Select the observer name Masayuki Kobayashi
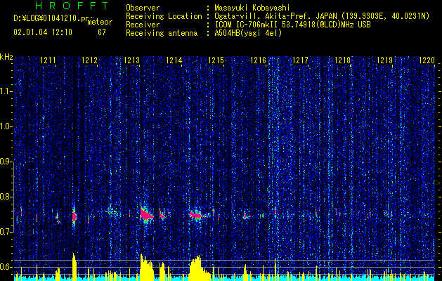The image size is (442, 281). click(252, 8)
